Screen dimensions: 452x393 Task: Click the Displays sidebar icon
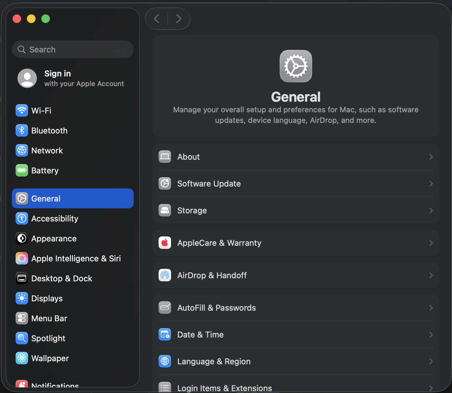point(22,298)
